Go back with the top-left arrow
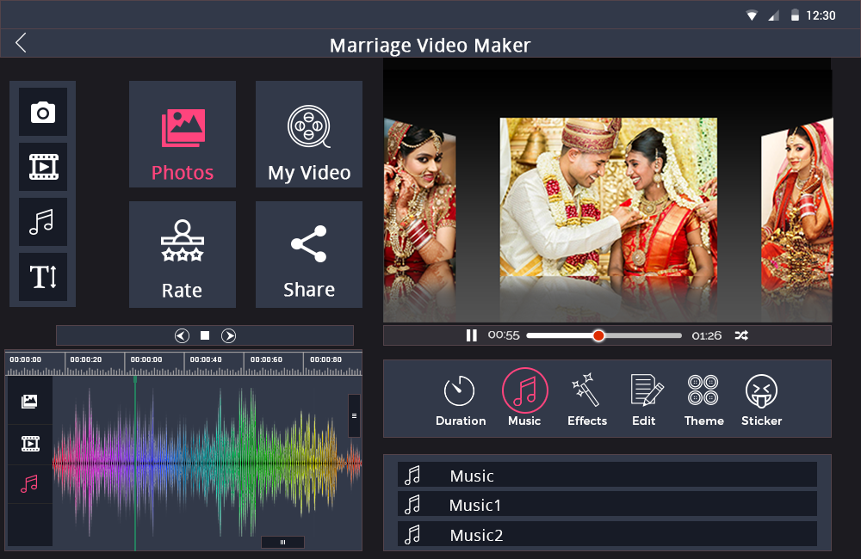The height and width of the screenshot is (559, 861). point(21,43)
